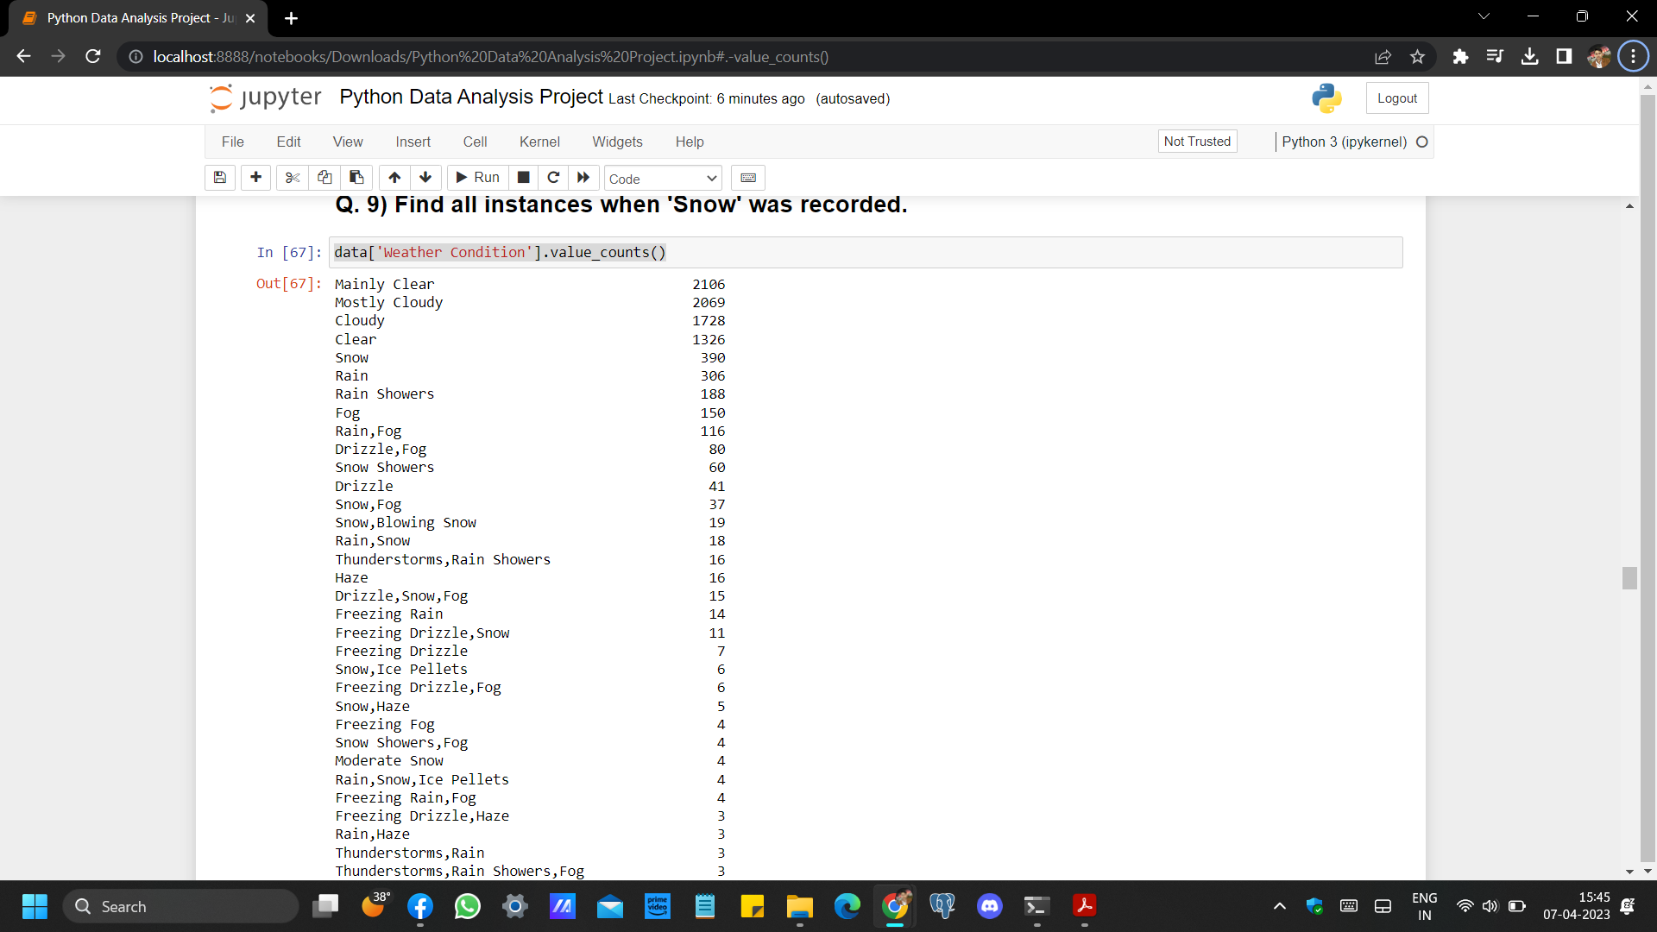
Task: Move selected cell up
Action: point(394,178)
